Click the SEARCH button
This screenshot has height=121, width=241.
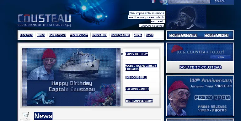click(x=220, y=1)
